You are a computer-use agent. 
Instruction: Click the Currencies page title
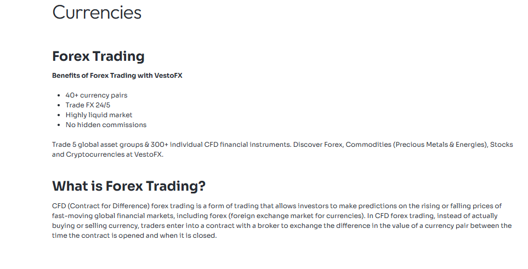coord(97,13)
